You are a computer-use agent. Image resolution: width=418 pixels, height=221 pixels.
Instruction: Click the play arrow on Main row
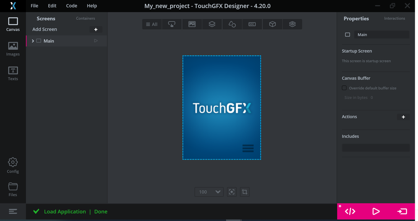[x=95, y=41]
